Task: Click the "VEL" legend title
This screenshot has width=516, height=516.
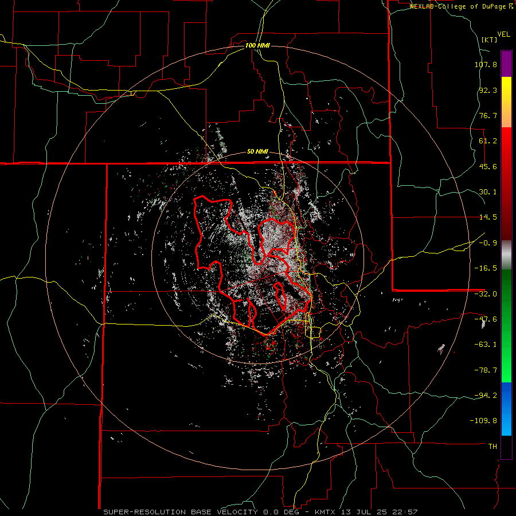Action: point(503,34)
